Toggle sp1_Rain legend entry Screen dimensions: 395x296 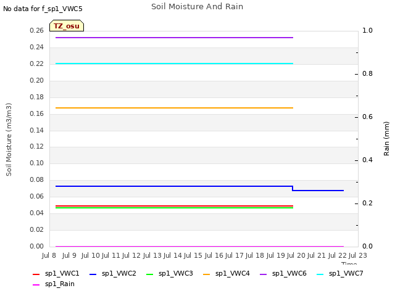[x=54, y=284]
